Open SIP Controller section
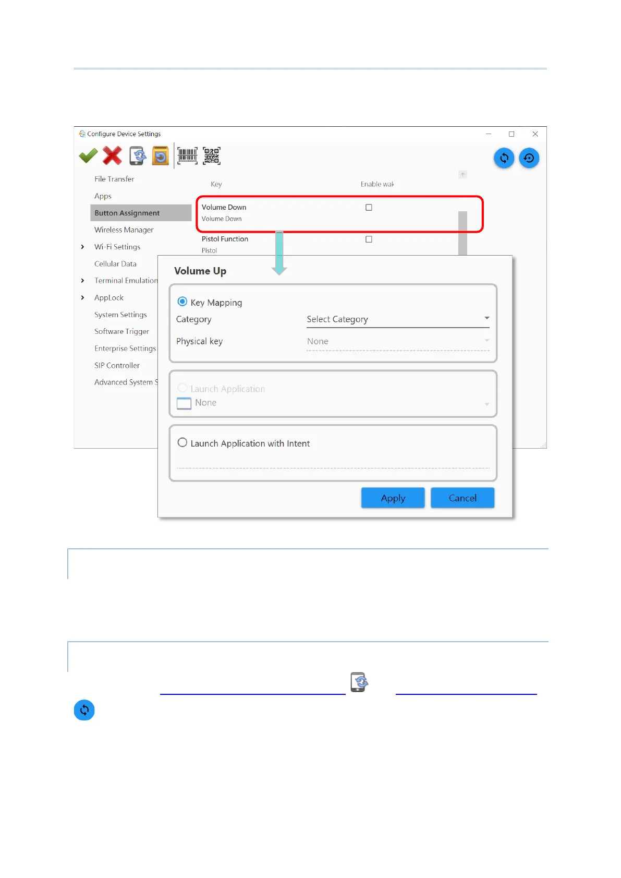 pos(117,366)
